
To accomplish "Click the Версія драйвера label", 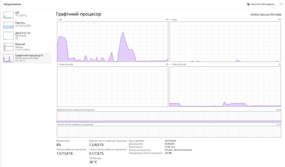I will click(x=137, y=141).
